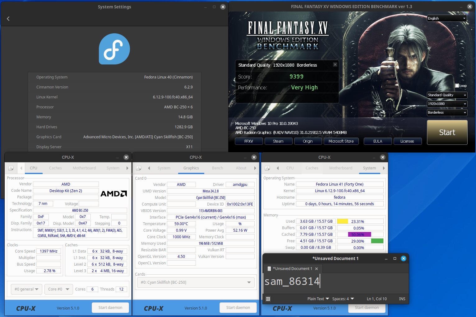
Task: Maximize the text editor window
Action: tap(395, 258)
